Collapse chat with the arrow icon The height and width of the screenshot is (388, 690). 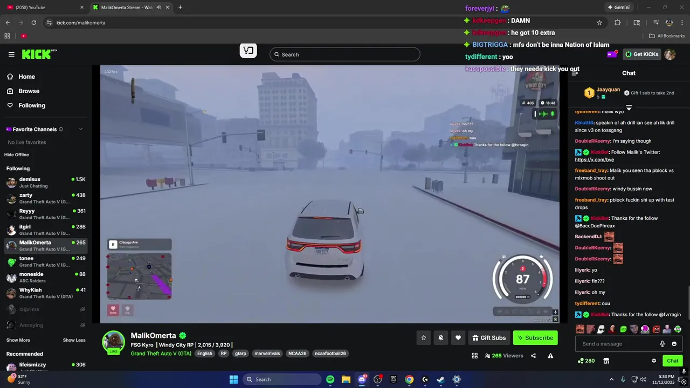575,73
